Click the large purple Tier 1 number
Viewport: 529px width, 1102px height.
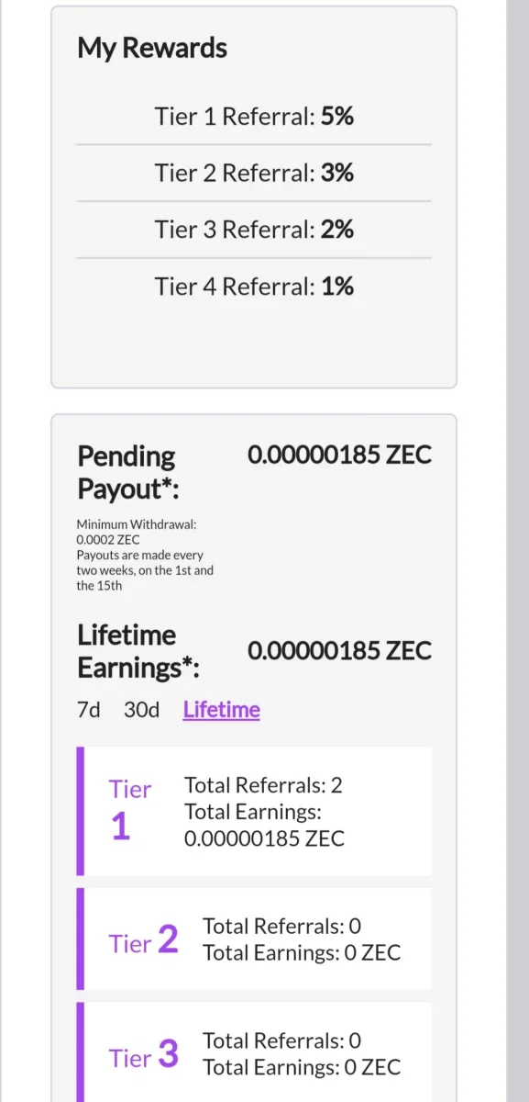[121, 827]
